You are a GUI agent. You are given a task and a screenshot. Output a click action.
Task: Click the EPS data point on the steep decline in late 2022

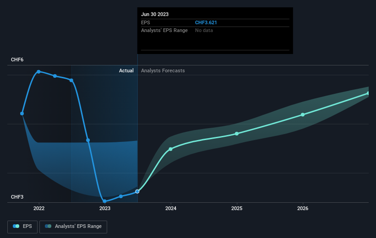pos(88,140)
